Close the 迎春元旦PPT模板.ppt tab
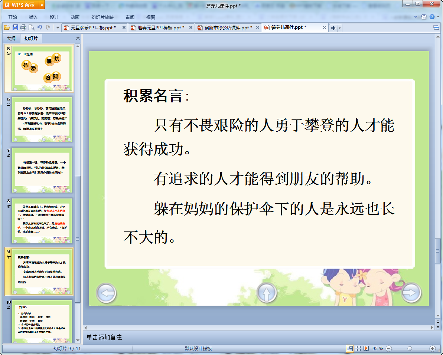Viewport: 443px width, 355px height. pos(191,28)
